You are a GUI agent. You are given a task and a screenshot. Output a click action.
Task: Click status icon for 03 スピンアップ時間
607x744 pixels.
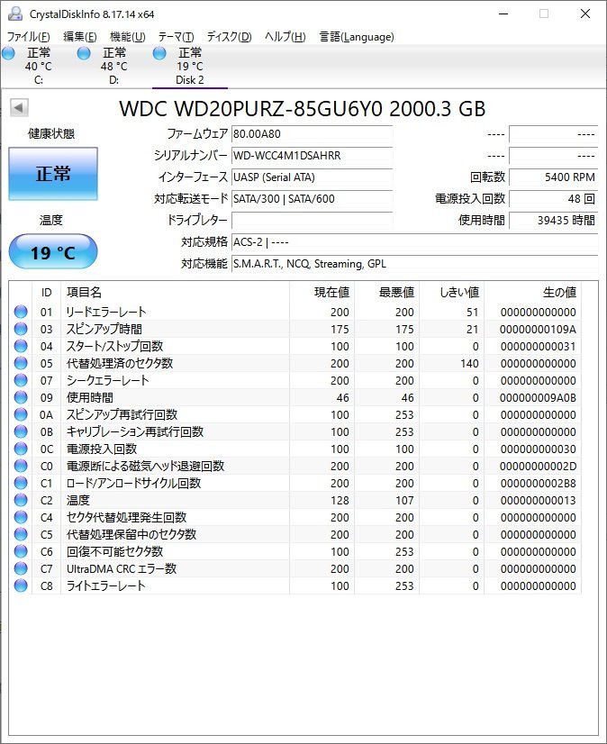pos(21,329)
